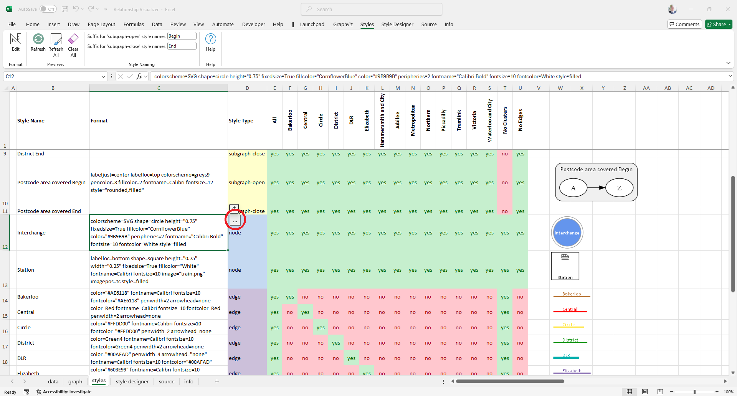Switch to the graph sheet tab
Image resolution: width=737 pixels, height=396 pixels.
pos(75,381)
